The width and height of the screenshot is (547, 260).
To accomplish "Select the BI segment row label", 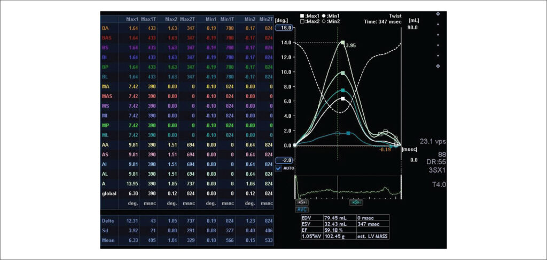I will [104, 56].
